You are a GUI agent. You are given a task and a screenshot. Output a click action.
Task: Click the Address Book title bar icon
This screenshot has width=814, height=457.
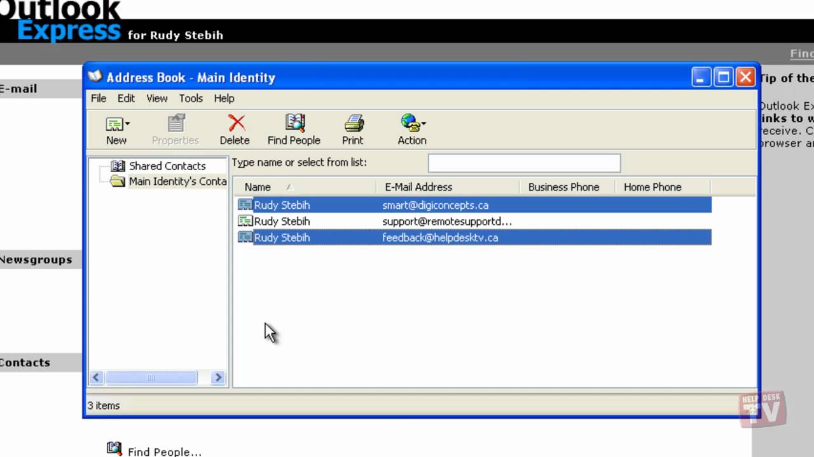(95, 77)
